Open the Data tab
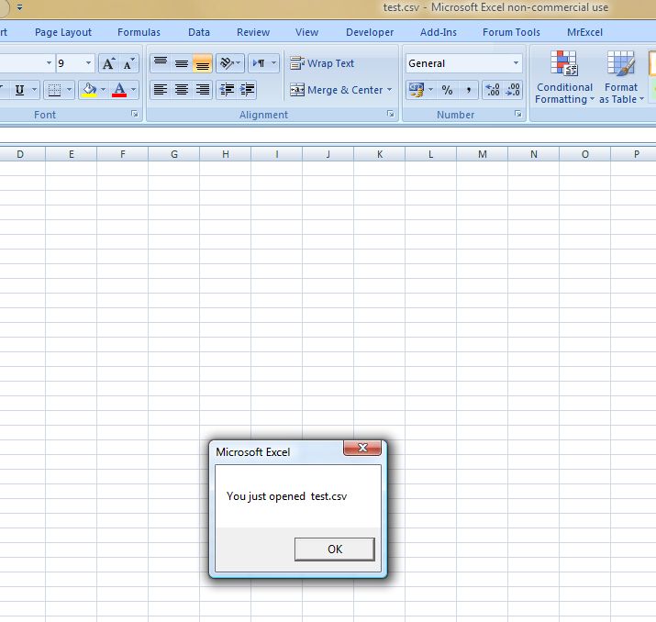Screen dimensions: 656x622 (199, 32)
